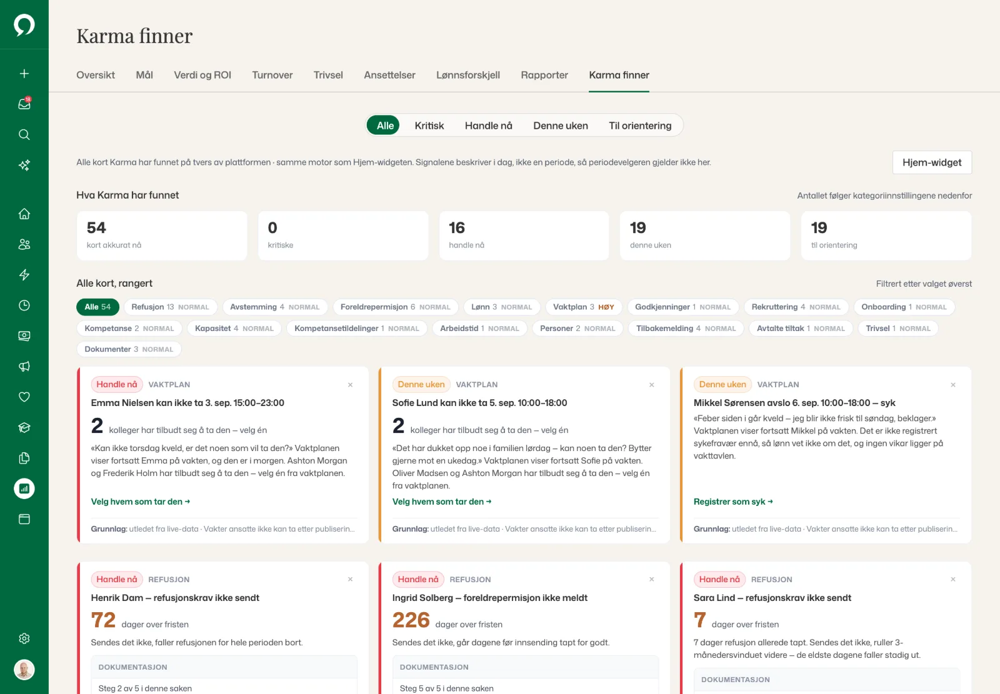
Task: Click the documents icon in the sidebar
Action: tap(24, 459)
